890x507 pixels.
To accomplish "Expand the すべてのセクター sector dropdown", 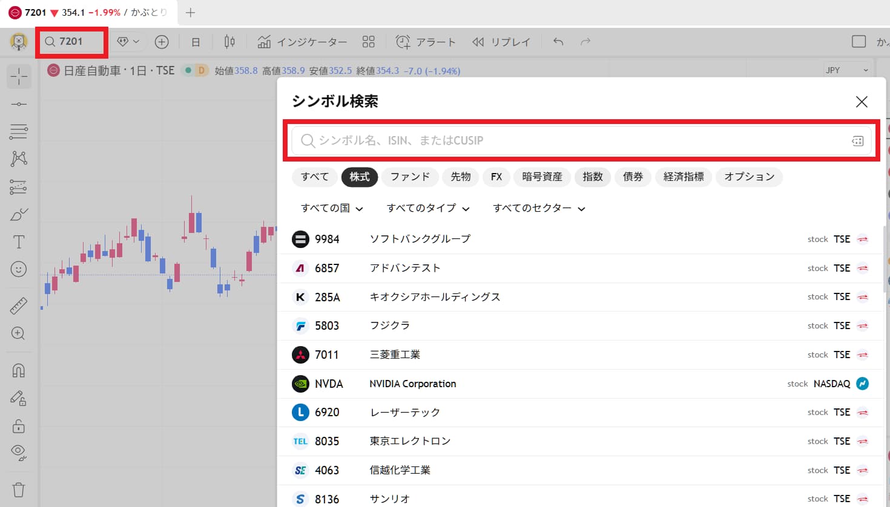I will (x=538, y=208).
